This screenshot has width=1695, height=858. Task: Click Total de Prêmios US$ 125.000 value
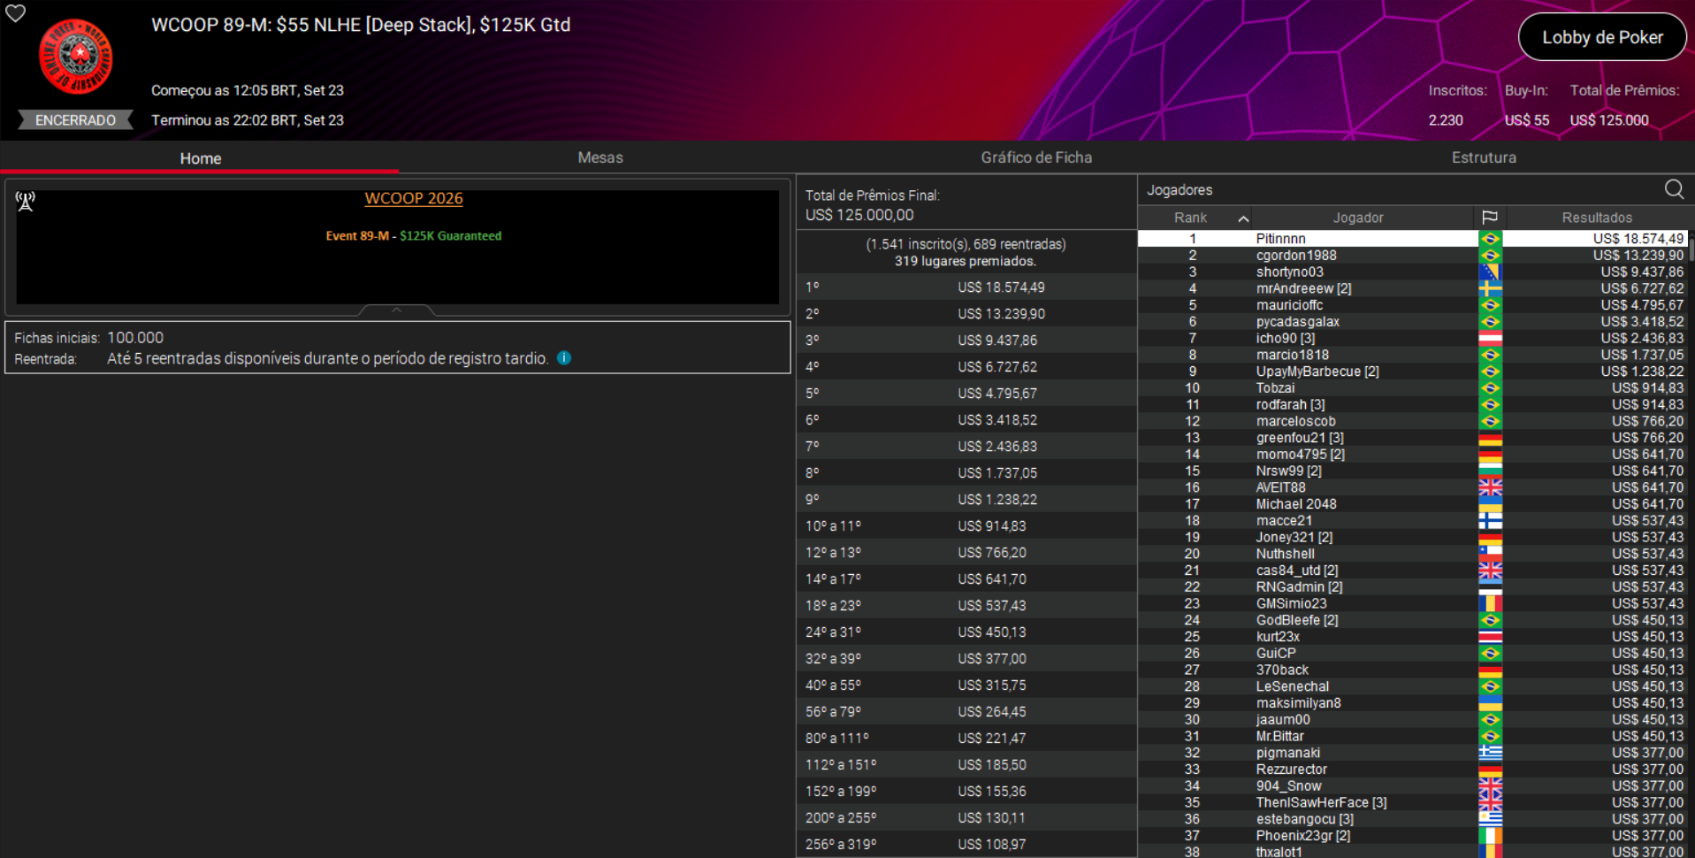(1608, 120)
